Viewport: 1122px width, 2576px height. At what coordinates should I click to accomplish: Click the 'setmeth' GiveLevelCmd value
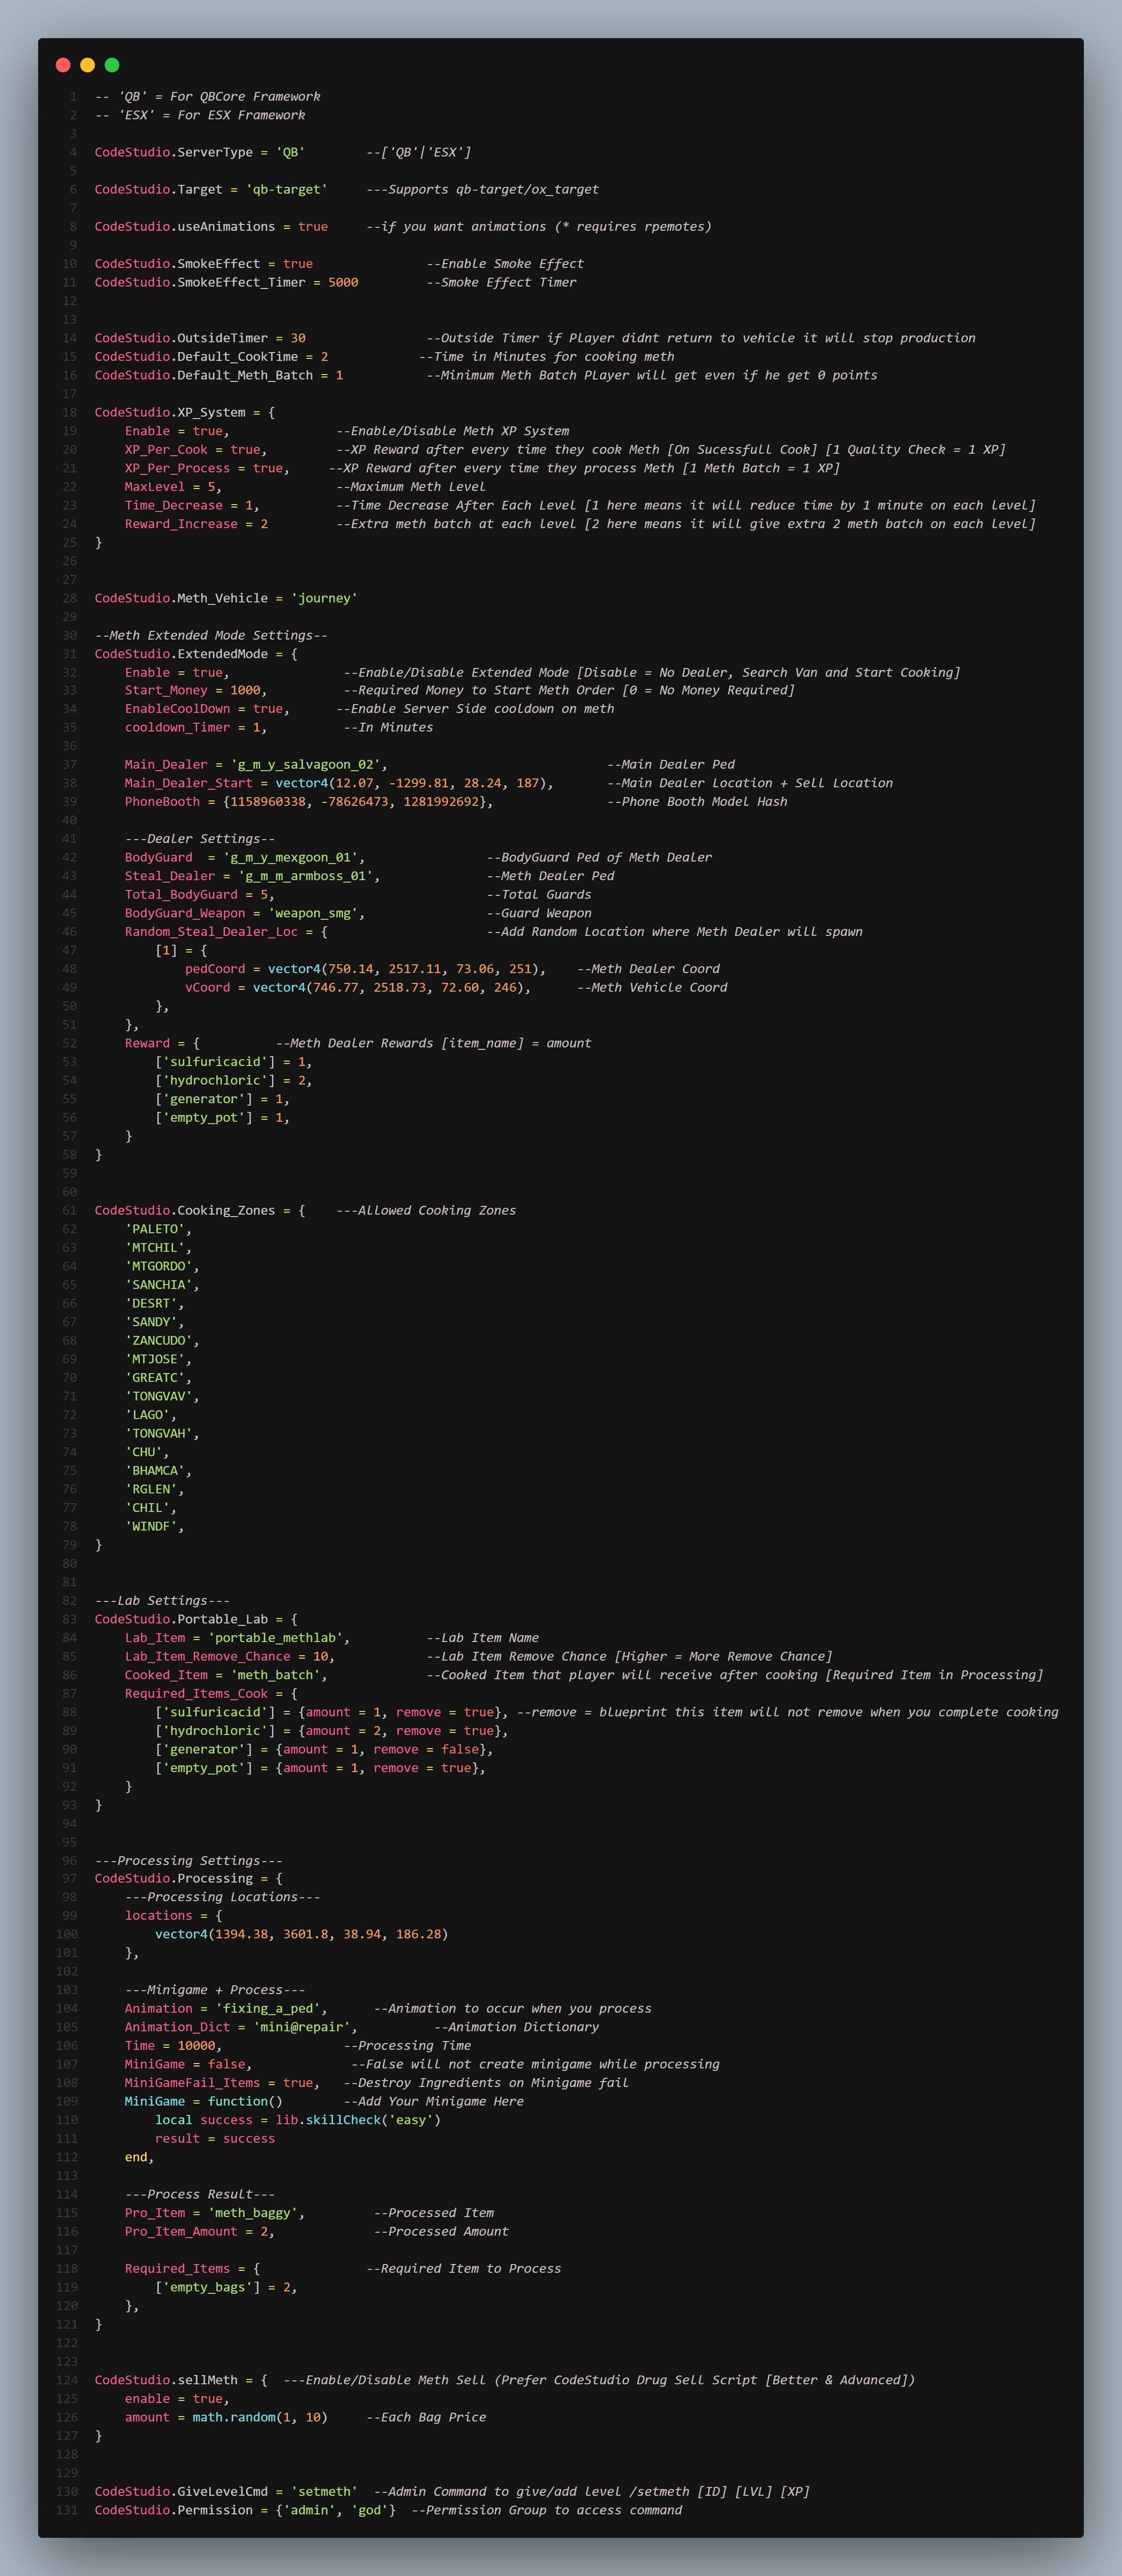[324, 2491]
